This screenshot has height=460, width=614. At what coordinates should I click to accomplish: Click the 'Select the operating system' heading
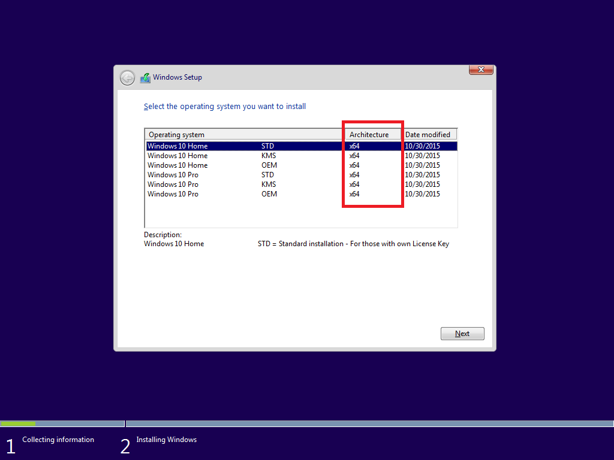click(x=225, y=107)
